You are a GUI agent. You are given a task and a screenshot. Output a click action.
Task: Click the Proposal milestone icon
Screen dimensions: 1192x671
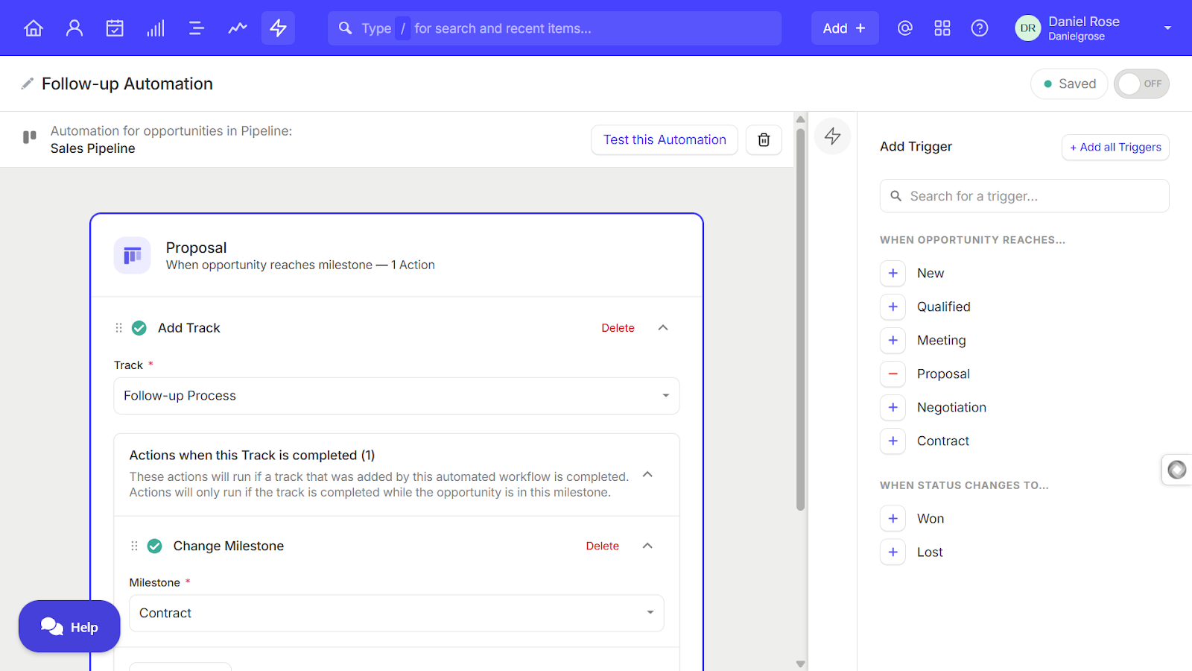click(x=133, y=256)
